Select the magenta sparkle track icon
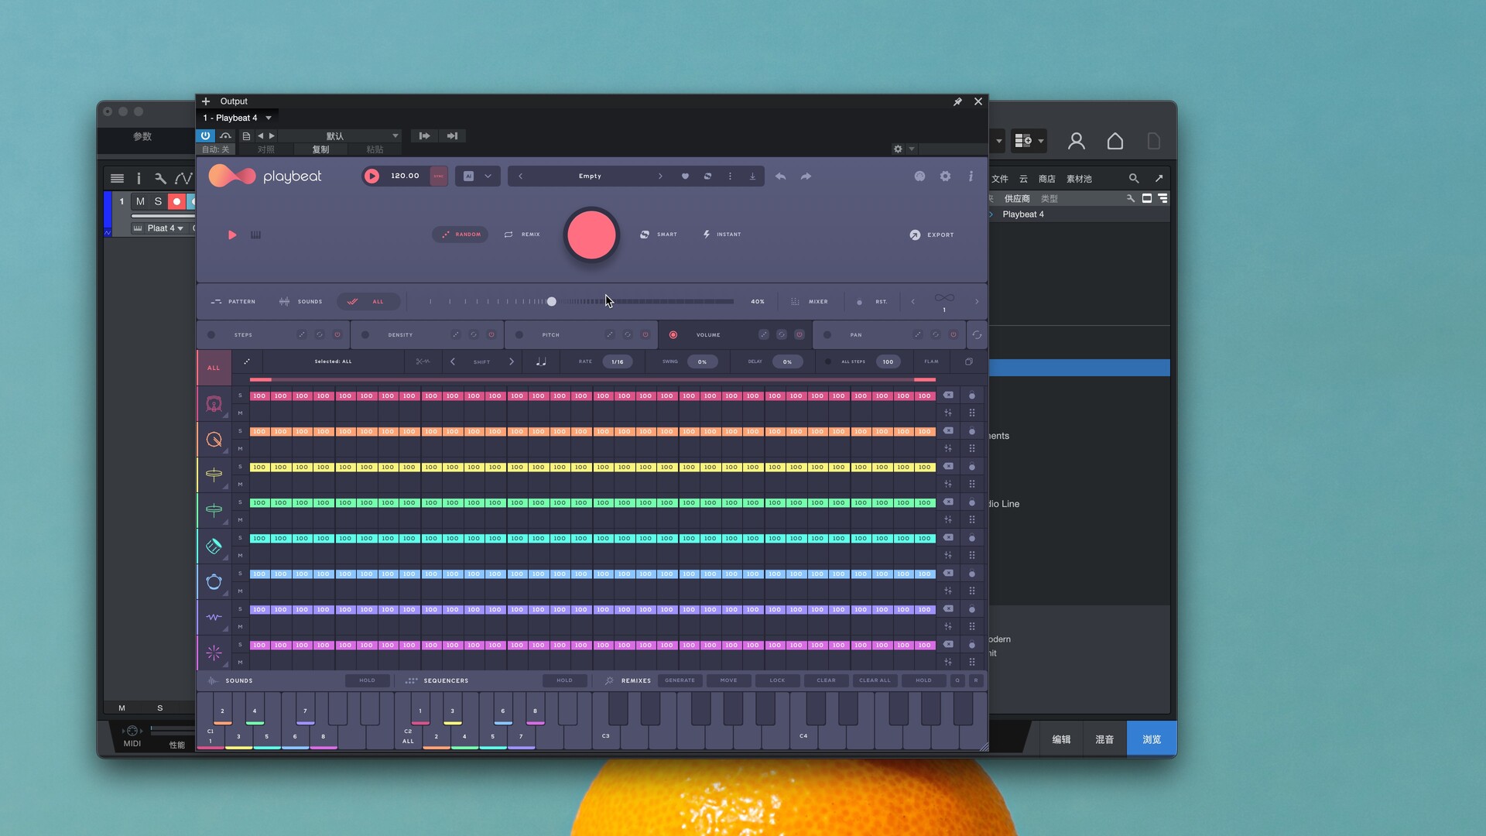 214,653
